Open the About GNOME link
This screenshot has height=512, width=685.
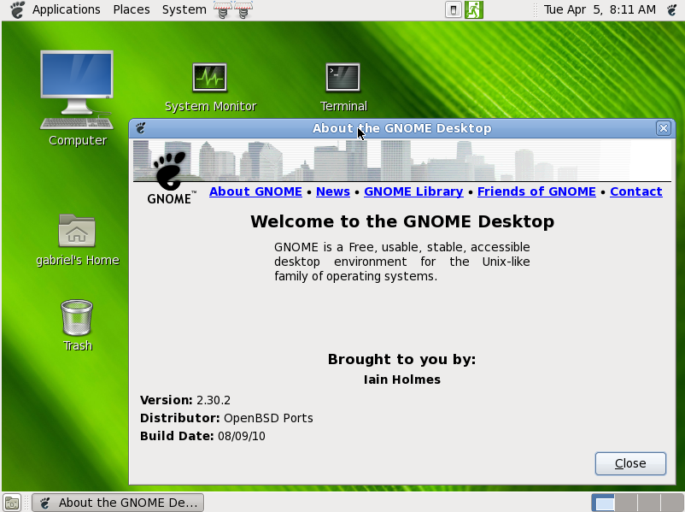click(255, 191)
